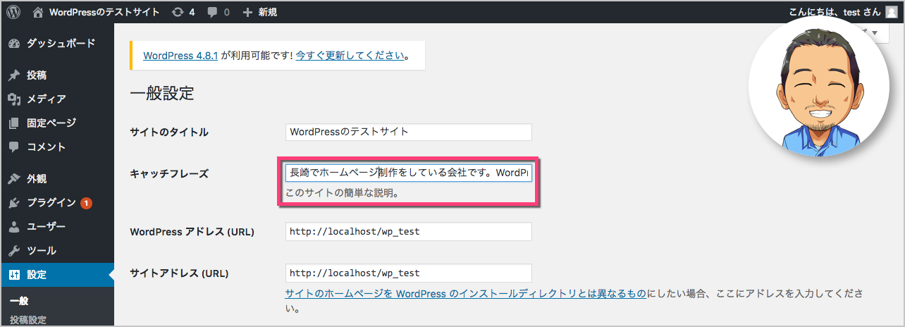Click the サイトのタイトル label
This screenshot has height=327, width=905.
pos(169,132)
